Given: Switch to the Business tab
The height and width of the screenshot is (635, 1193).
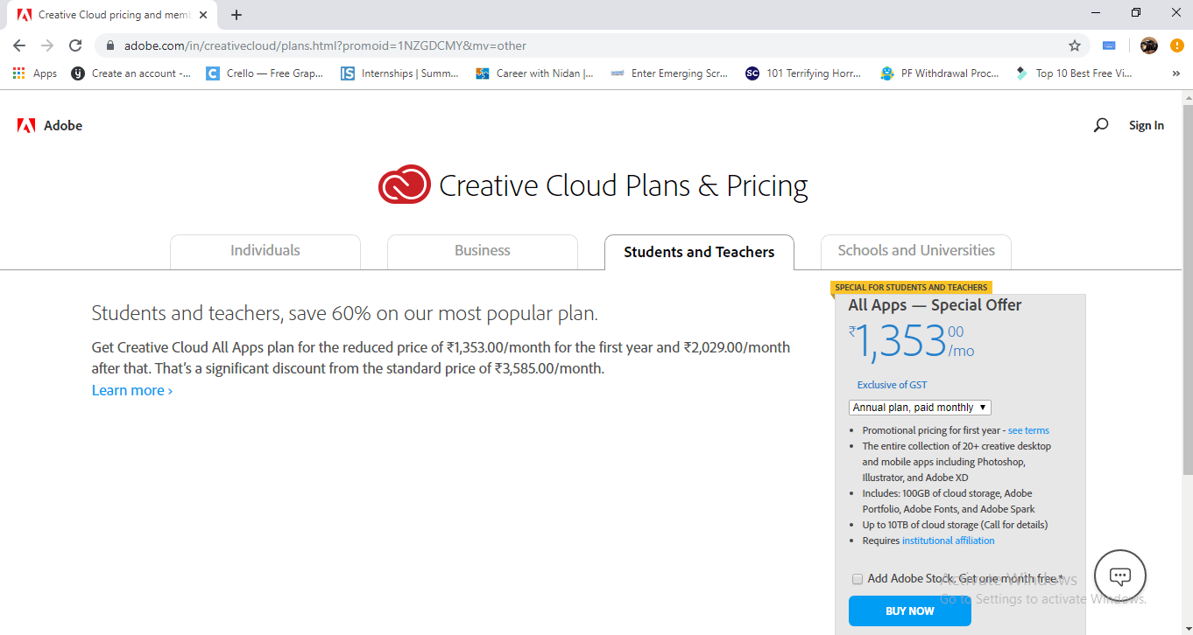Looking at the screenshot, I should (x=482, y=251).
